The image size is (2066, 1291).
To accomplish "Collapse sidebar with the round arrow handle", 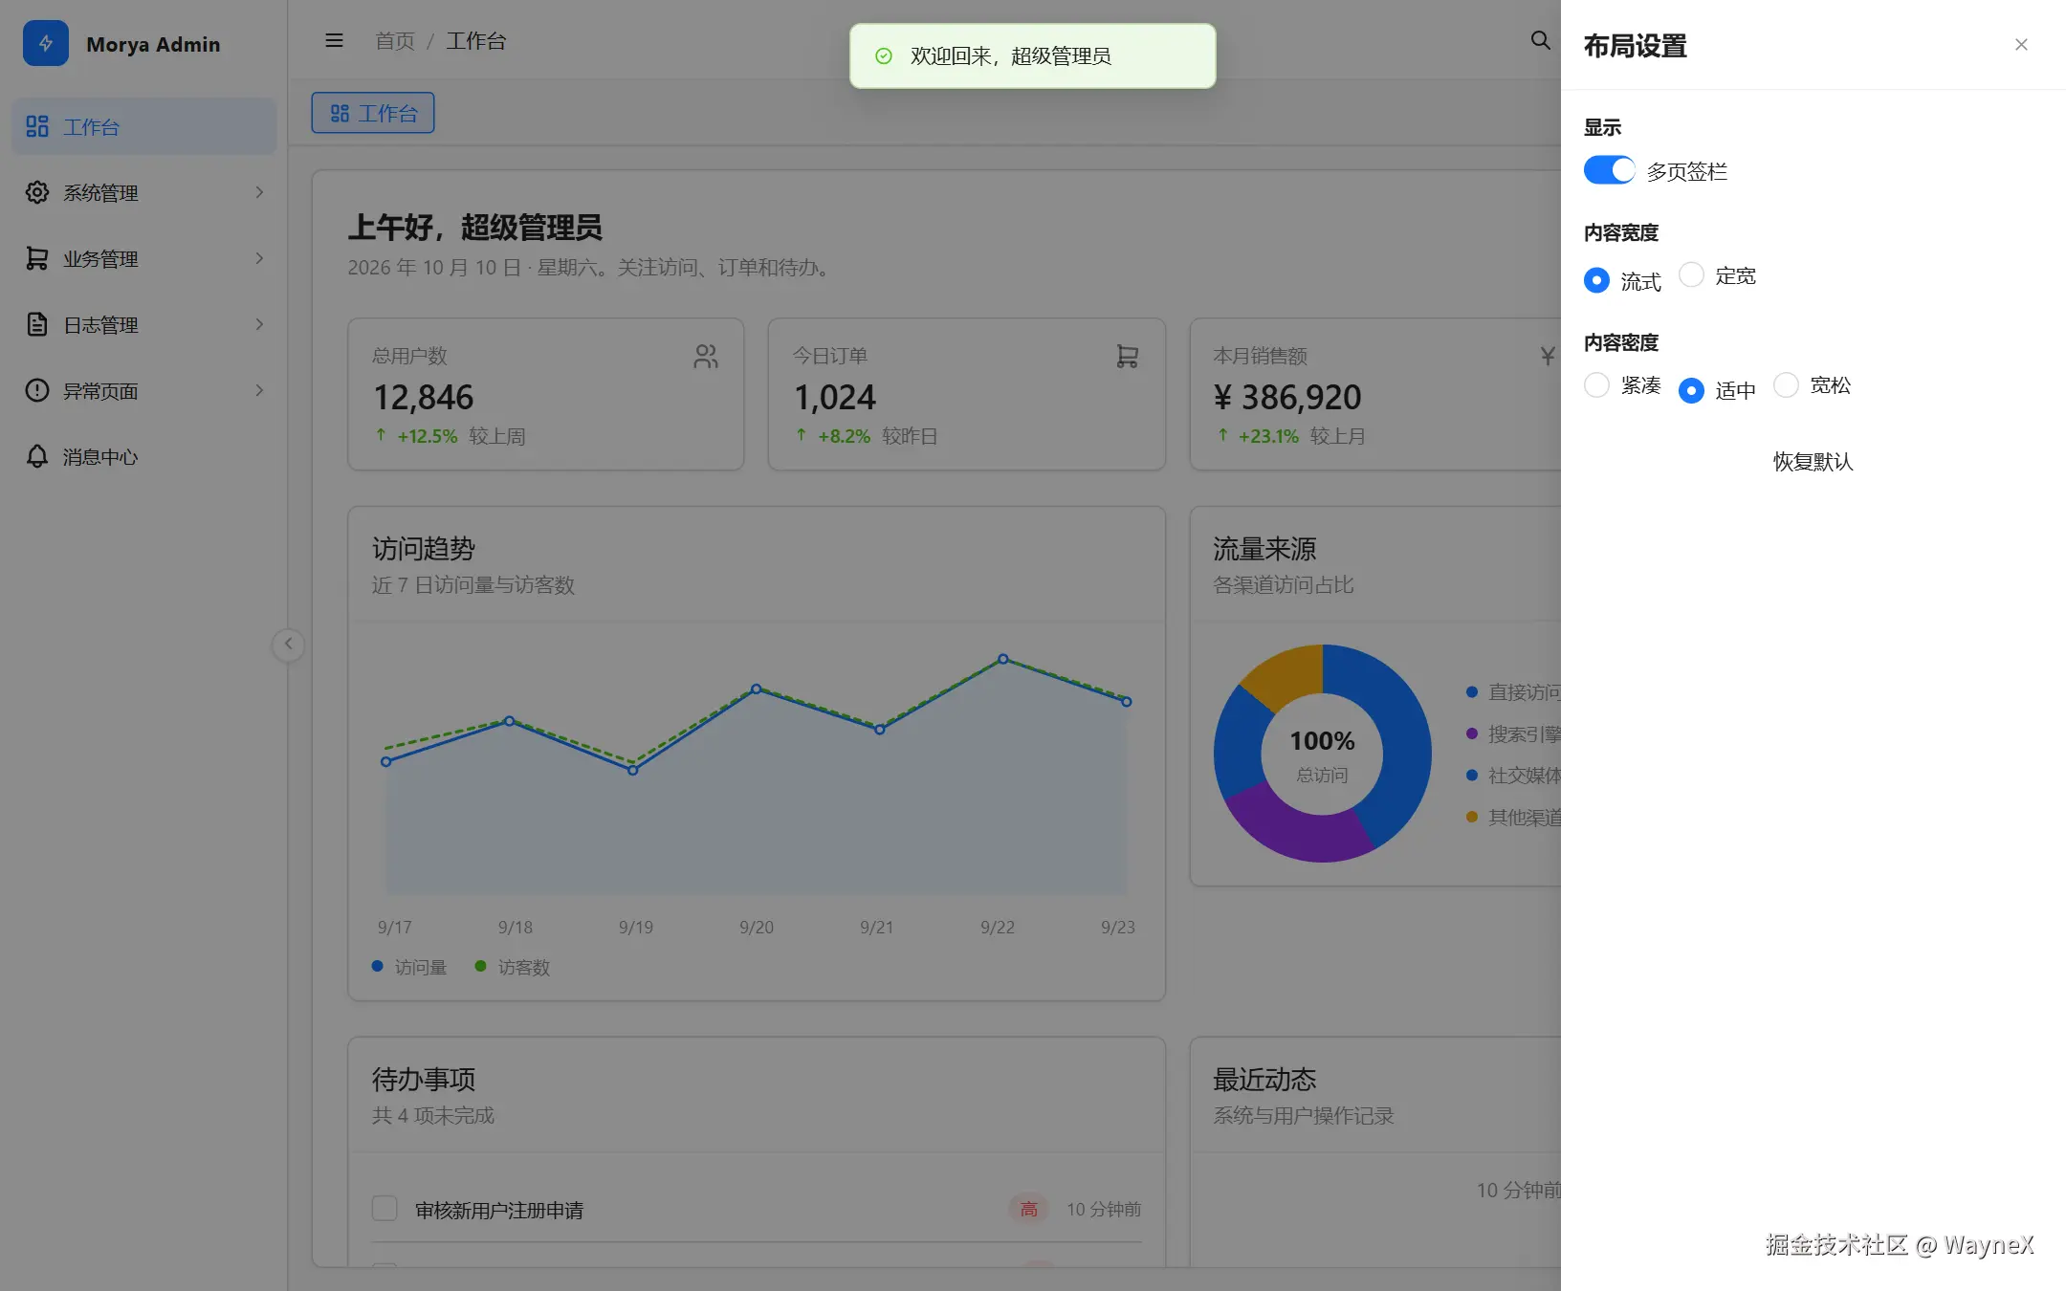I will [x=288, y=644].
